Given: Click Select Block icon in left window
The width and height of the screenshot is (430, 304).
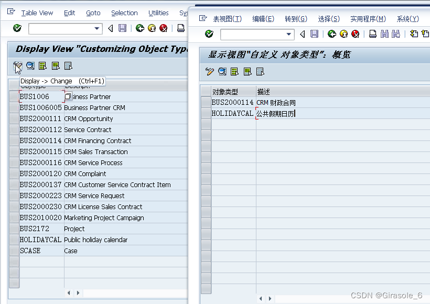Looking at the screenshot, I should pyautogui.click(x=56, y=66).
